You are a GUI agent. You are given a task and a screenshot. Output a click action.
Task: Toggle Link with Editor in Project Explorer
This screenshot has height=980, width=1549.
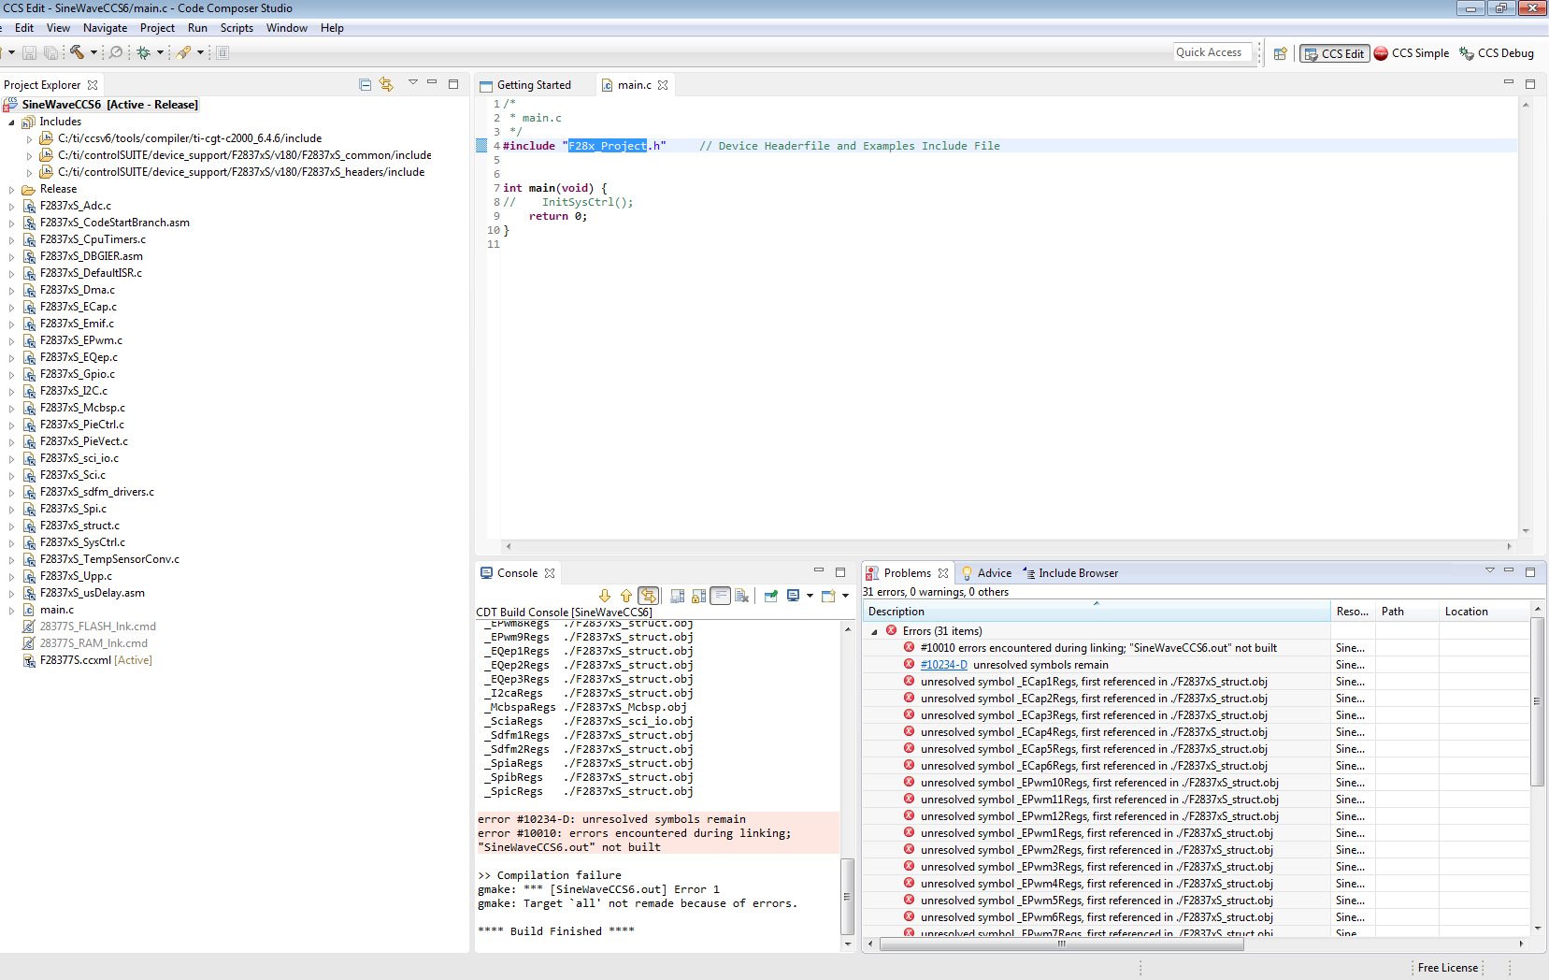click(386, 84)
